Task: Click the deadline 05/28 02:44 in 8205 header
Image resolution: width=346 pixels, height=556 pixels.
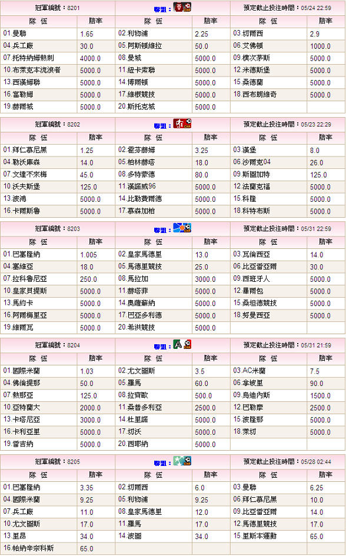Action: [316, 461]
